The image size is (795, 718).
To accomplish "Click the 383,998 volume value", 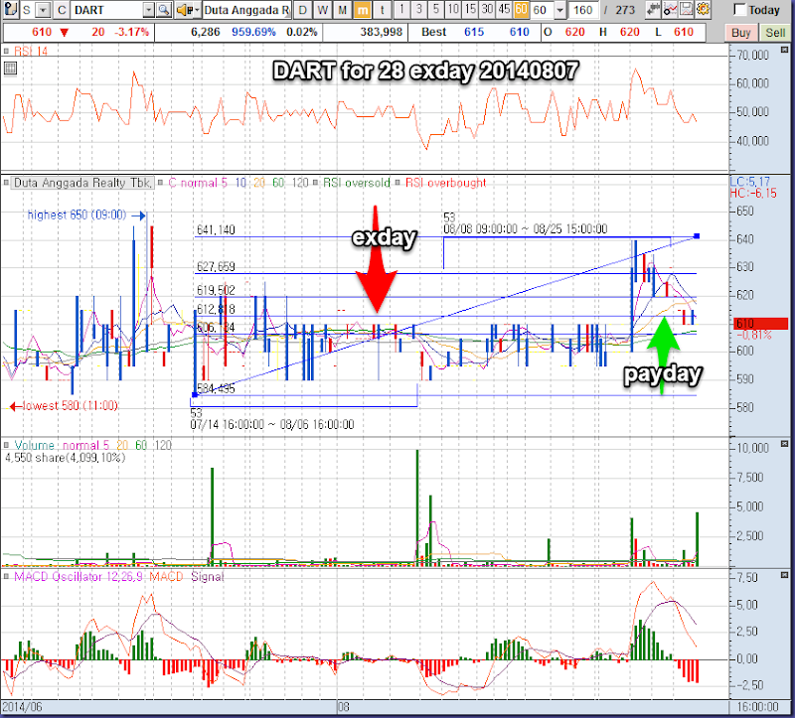I will 382,32.
